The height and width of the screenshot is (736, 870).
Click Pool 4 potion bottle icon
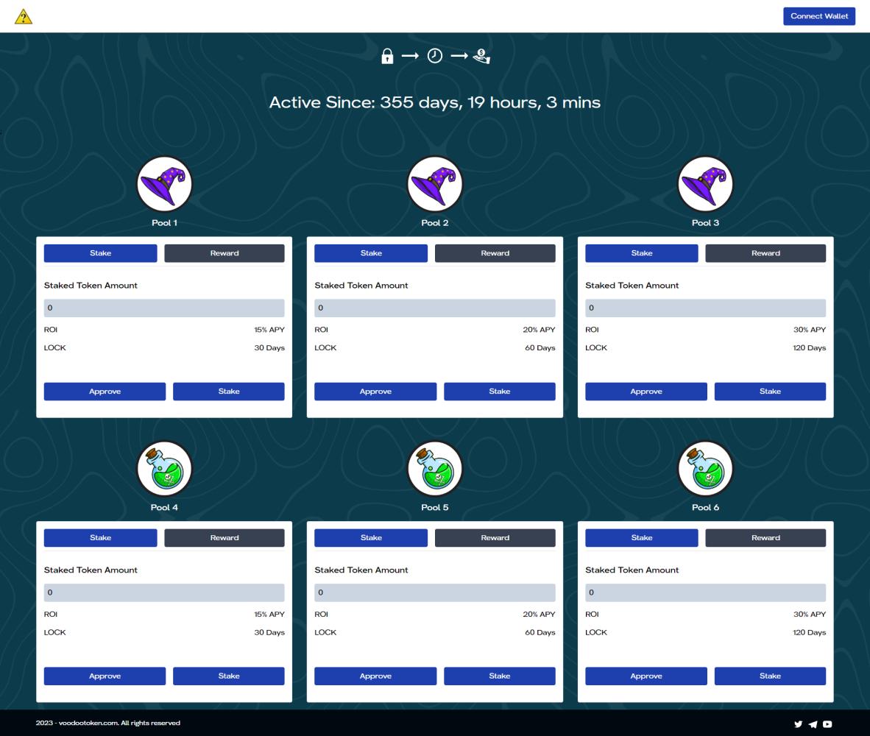[x=164, y=469]
